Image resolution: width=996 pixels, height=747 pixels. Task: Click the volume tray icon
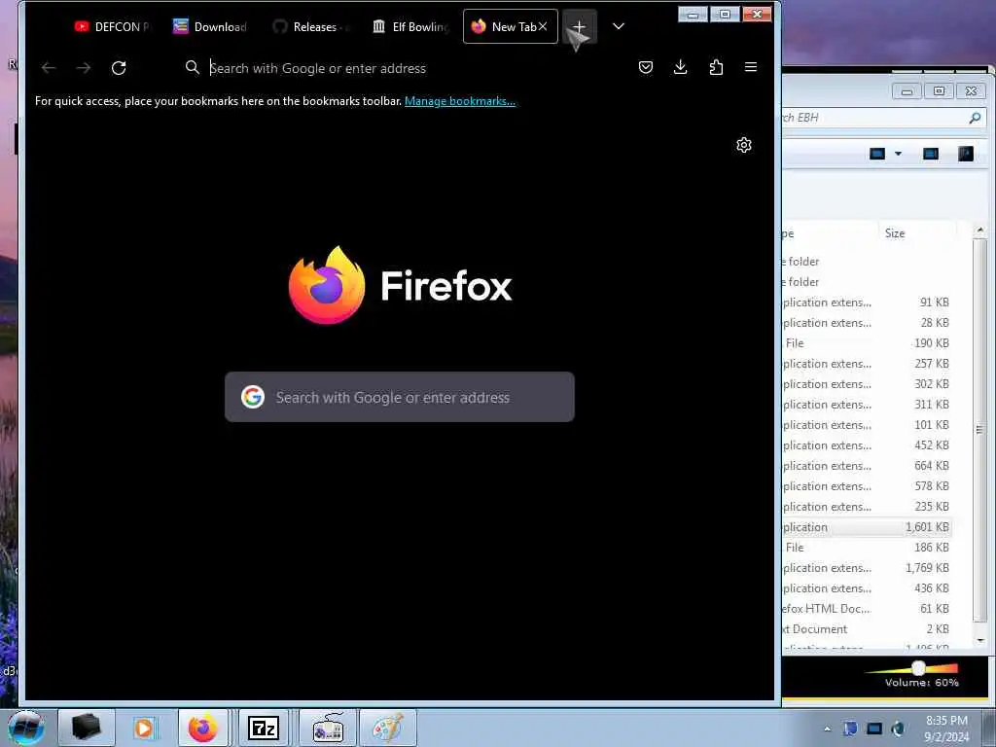click(x=898, y=729)
